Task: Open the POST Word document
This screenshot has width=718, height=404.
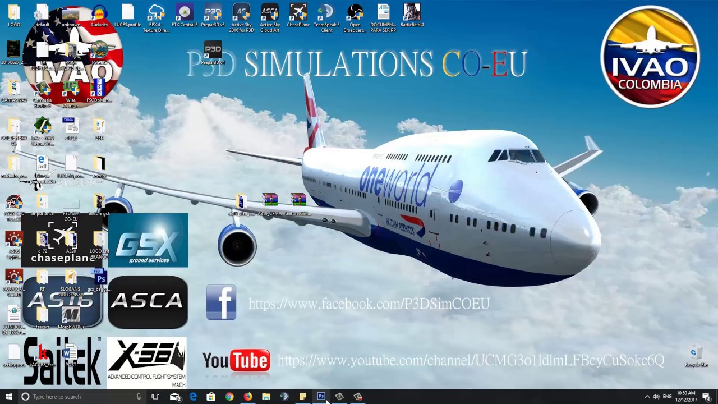Action: click(71, 356)
